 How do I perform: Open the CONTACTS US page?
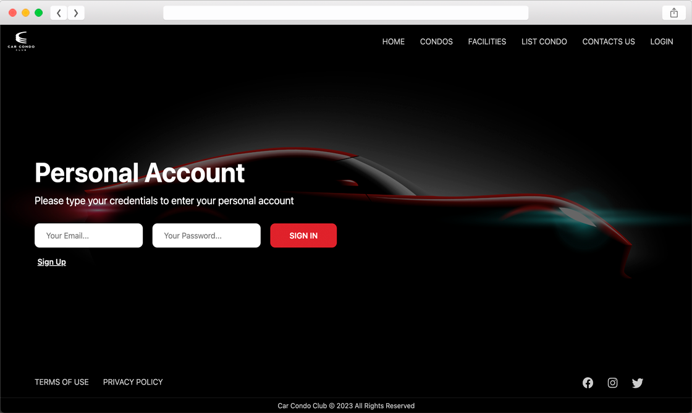point(608,41)
